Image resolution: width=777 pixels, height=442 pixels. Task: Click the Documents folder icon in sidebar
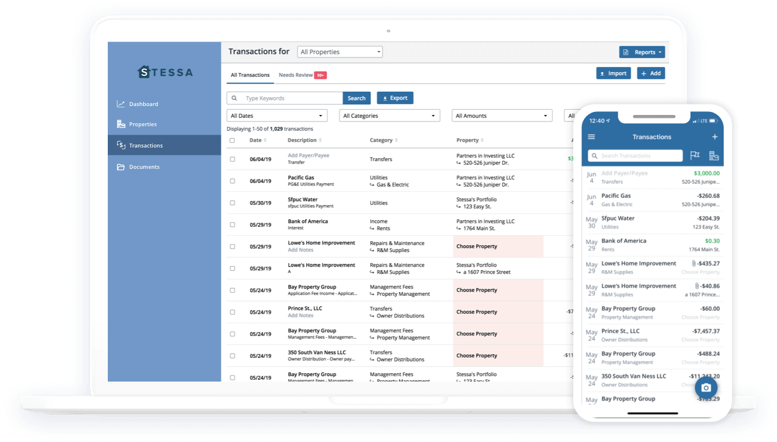pyautogui.click(x=121, y=167)
